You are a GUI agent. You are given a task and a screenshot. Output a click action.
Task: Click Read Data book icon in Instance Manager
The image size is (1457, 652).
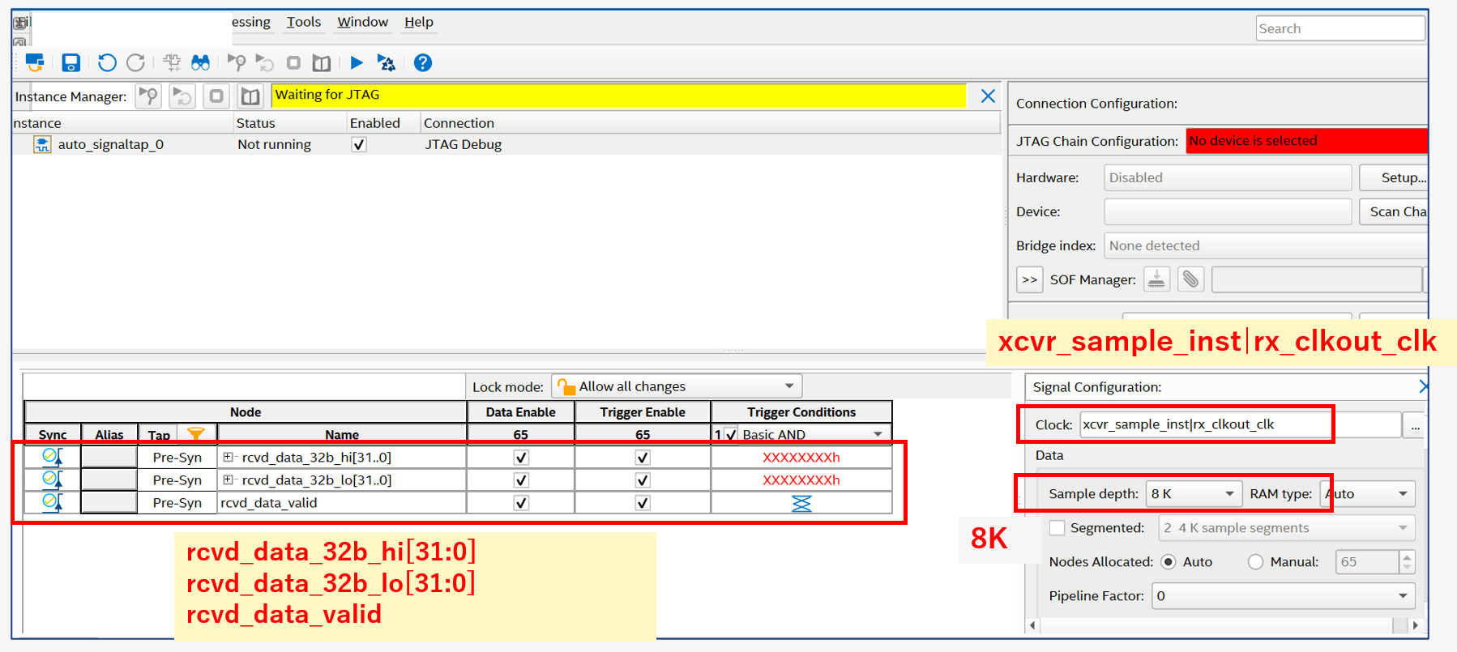250,96
